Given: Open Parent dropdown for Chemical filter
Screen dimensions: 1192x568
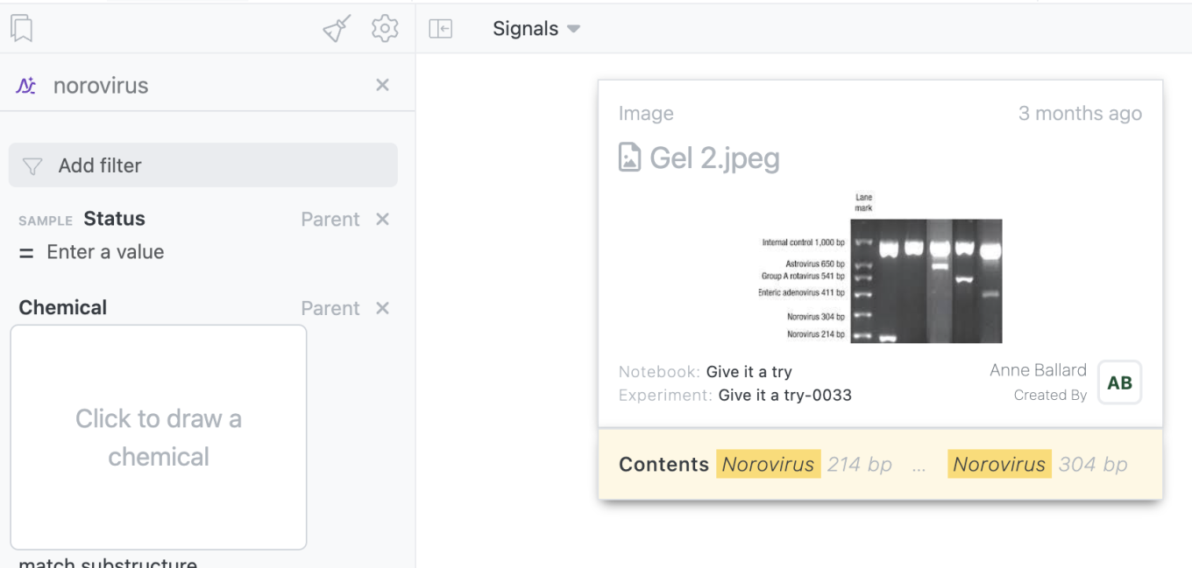Looking at the screenshot, I should coord(330,308).
